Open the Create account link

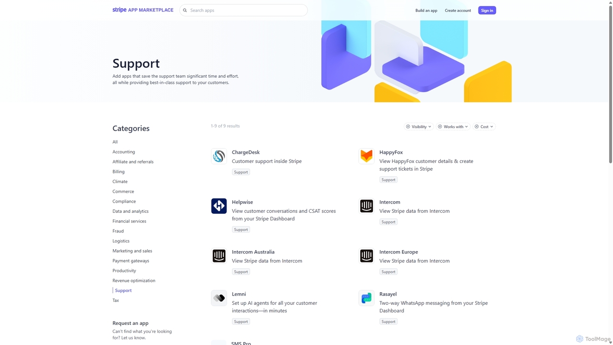(x=458, y=11)
